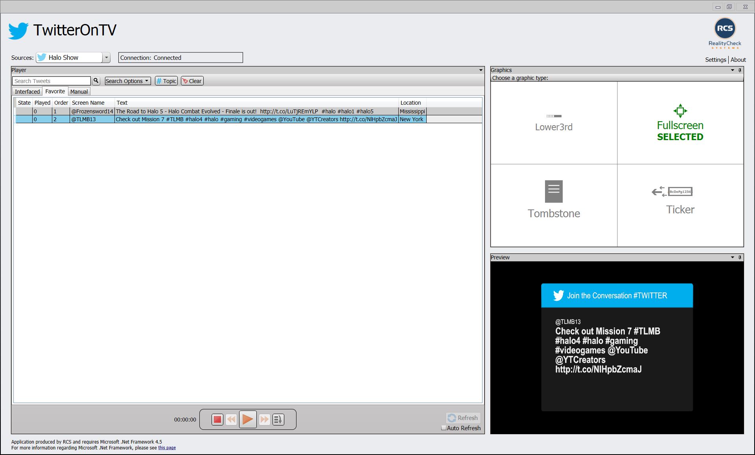The height and width of the screenshot is (455, 755).
Task: Minimize the TwitterOnTV window
Action: 718,7
